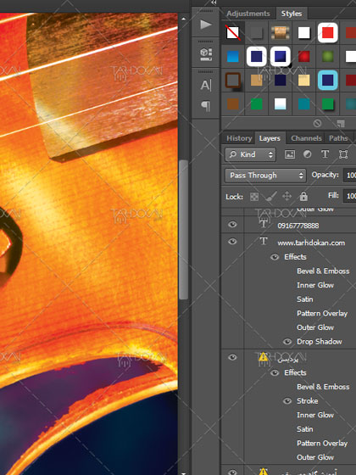
Task: Click the Opacity value field
Action: click(349, 176)
